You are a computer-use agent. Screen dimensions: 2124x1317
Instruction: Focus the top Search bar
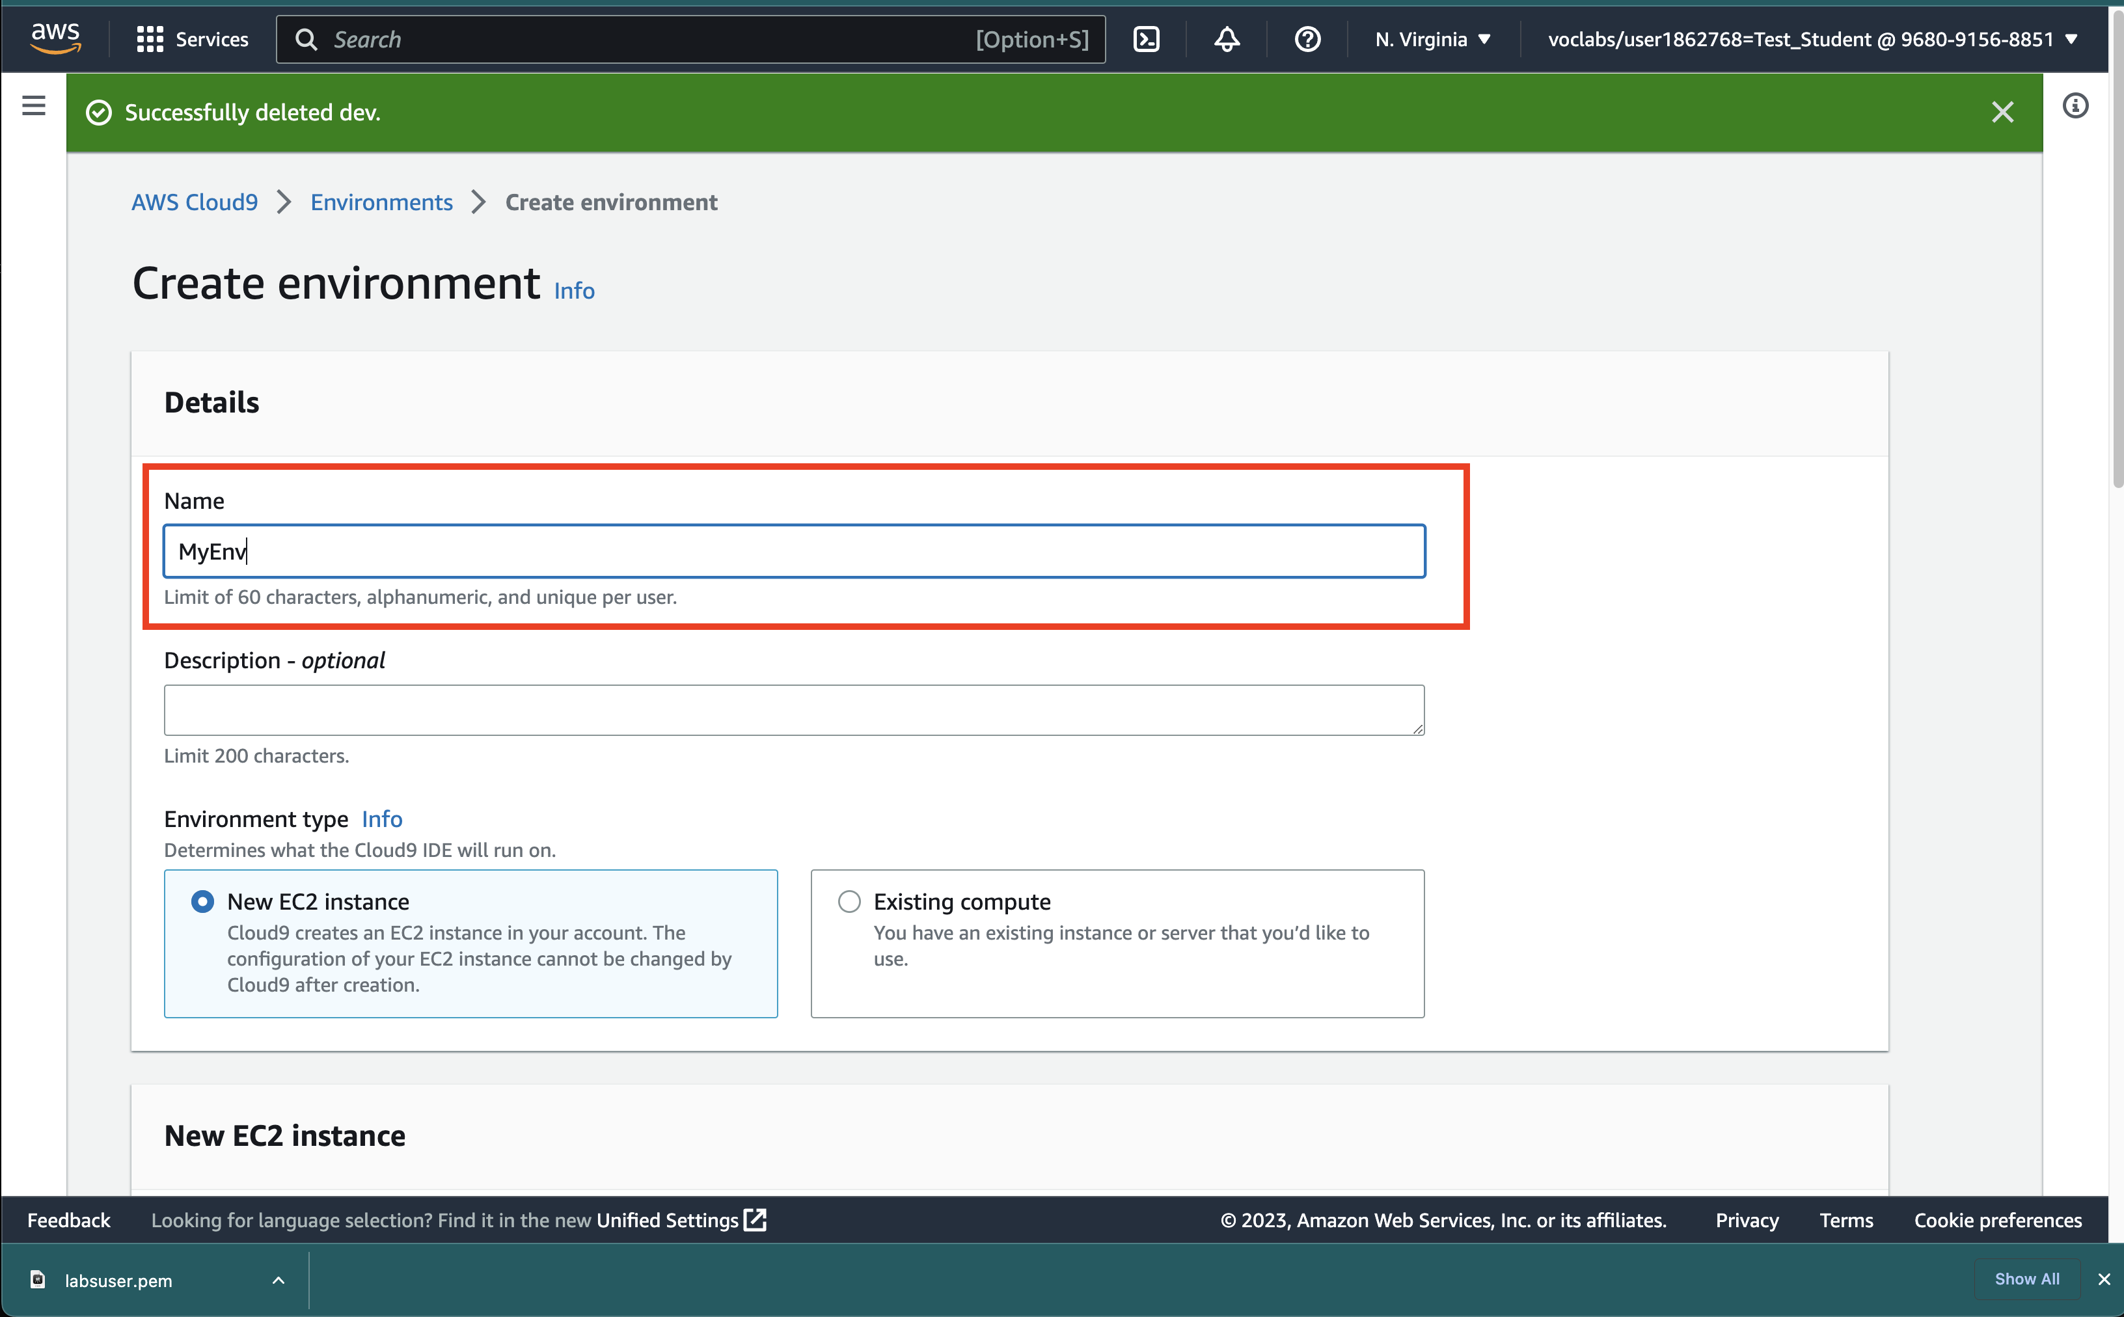coord(653,39)
